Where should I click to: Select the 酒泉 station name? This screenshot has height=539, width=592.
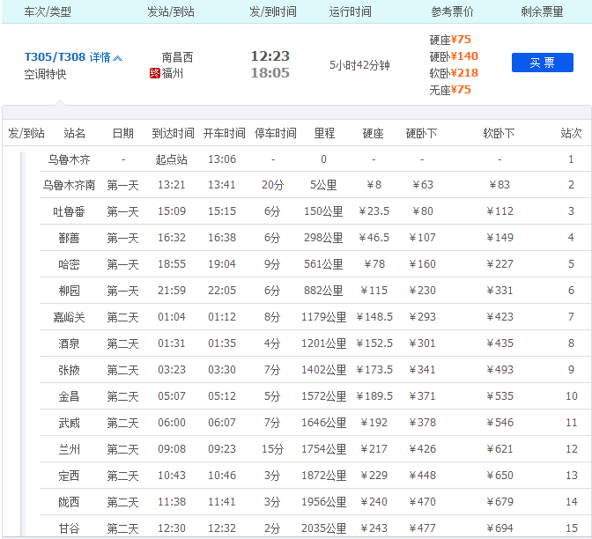tap(69, 343)
